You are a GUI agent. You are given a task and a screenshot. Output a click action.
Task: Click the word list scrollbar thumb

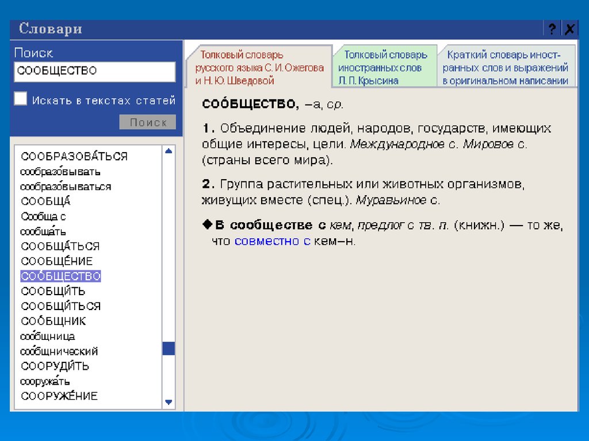(x=169, y=349)
